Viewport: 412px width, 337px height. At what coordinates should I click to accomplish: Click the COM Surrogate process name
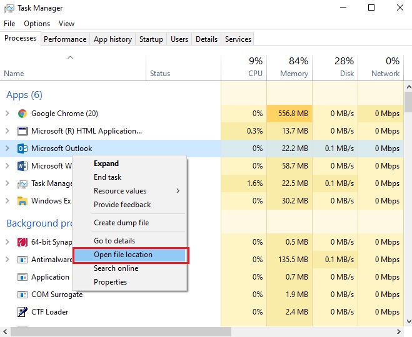tap(57, 295)
